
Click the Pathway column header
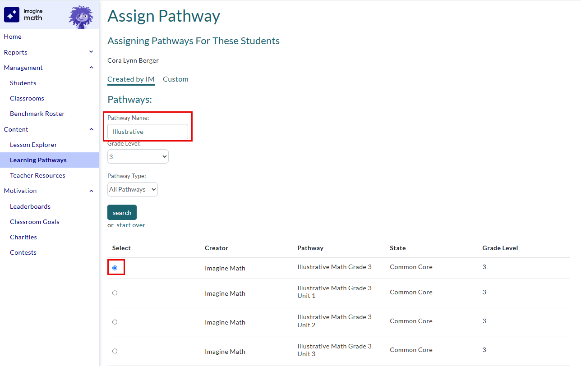coord(310,248)
